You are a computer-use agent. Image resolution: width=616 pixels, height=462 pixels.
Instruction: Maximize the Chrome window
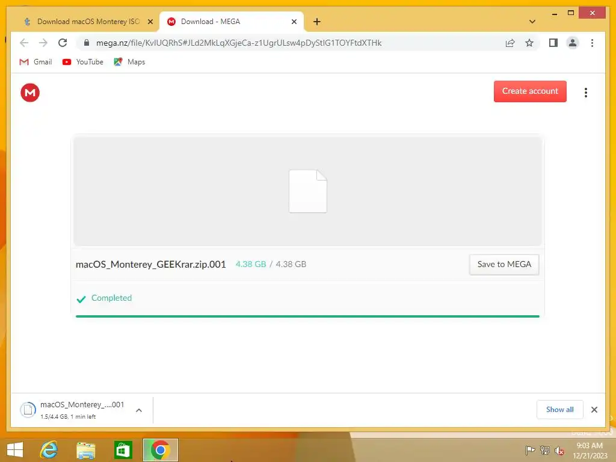pyautogui.click(x=571, y=13)
